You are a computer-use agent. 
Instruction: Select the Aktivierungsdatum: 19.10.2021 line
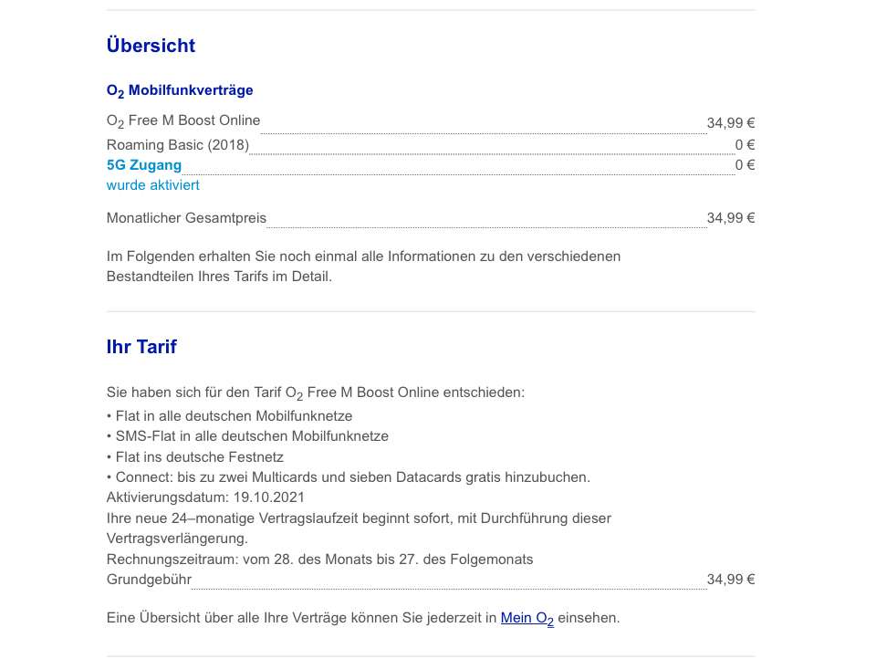pyautogui.click(x=205, y=497)
